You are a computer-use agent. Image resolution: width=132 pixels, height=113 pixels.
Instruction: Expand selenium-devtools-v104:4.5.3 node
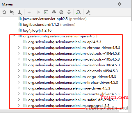[x=19, y=53]
